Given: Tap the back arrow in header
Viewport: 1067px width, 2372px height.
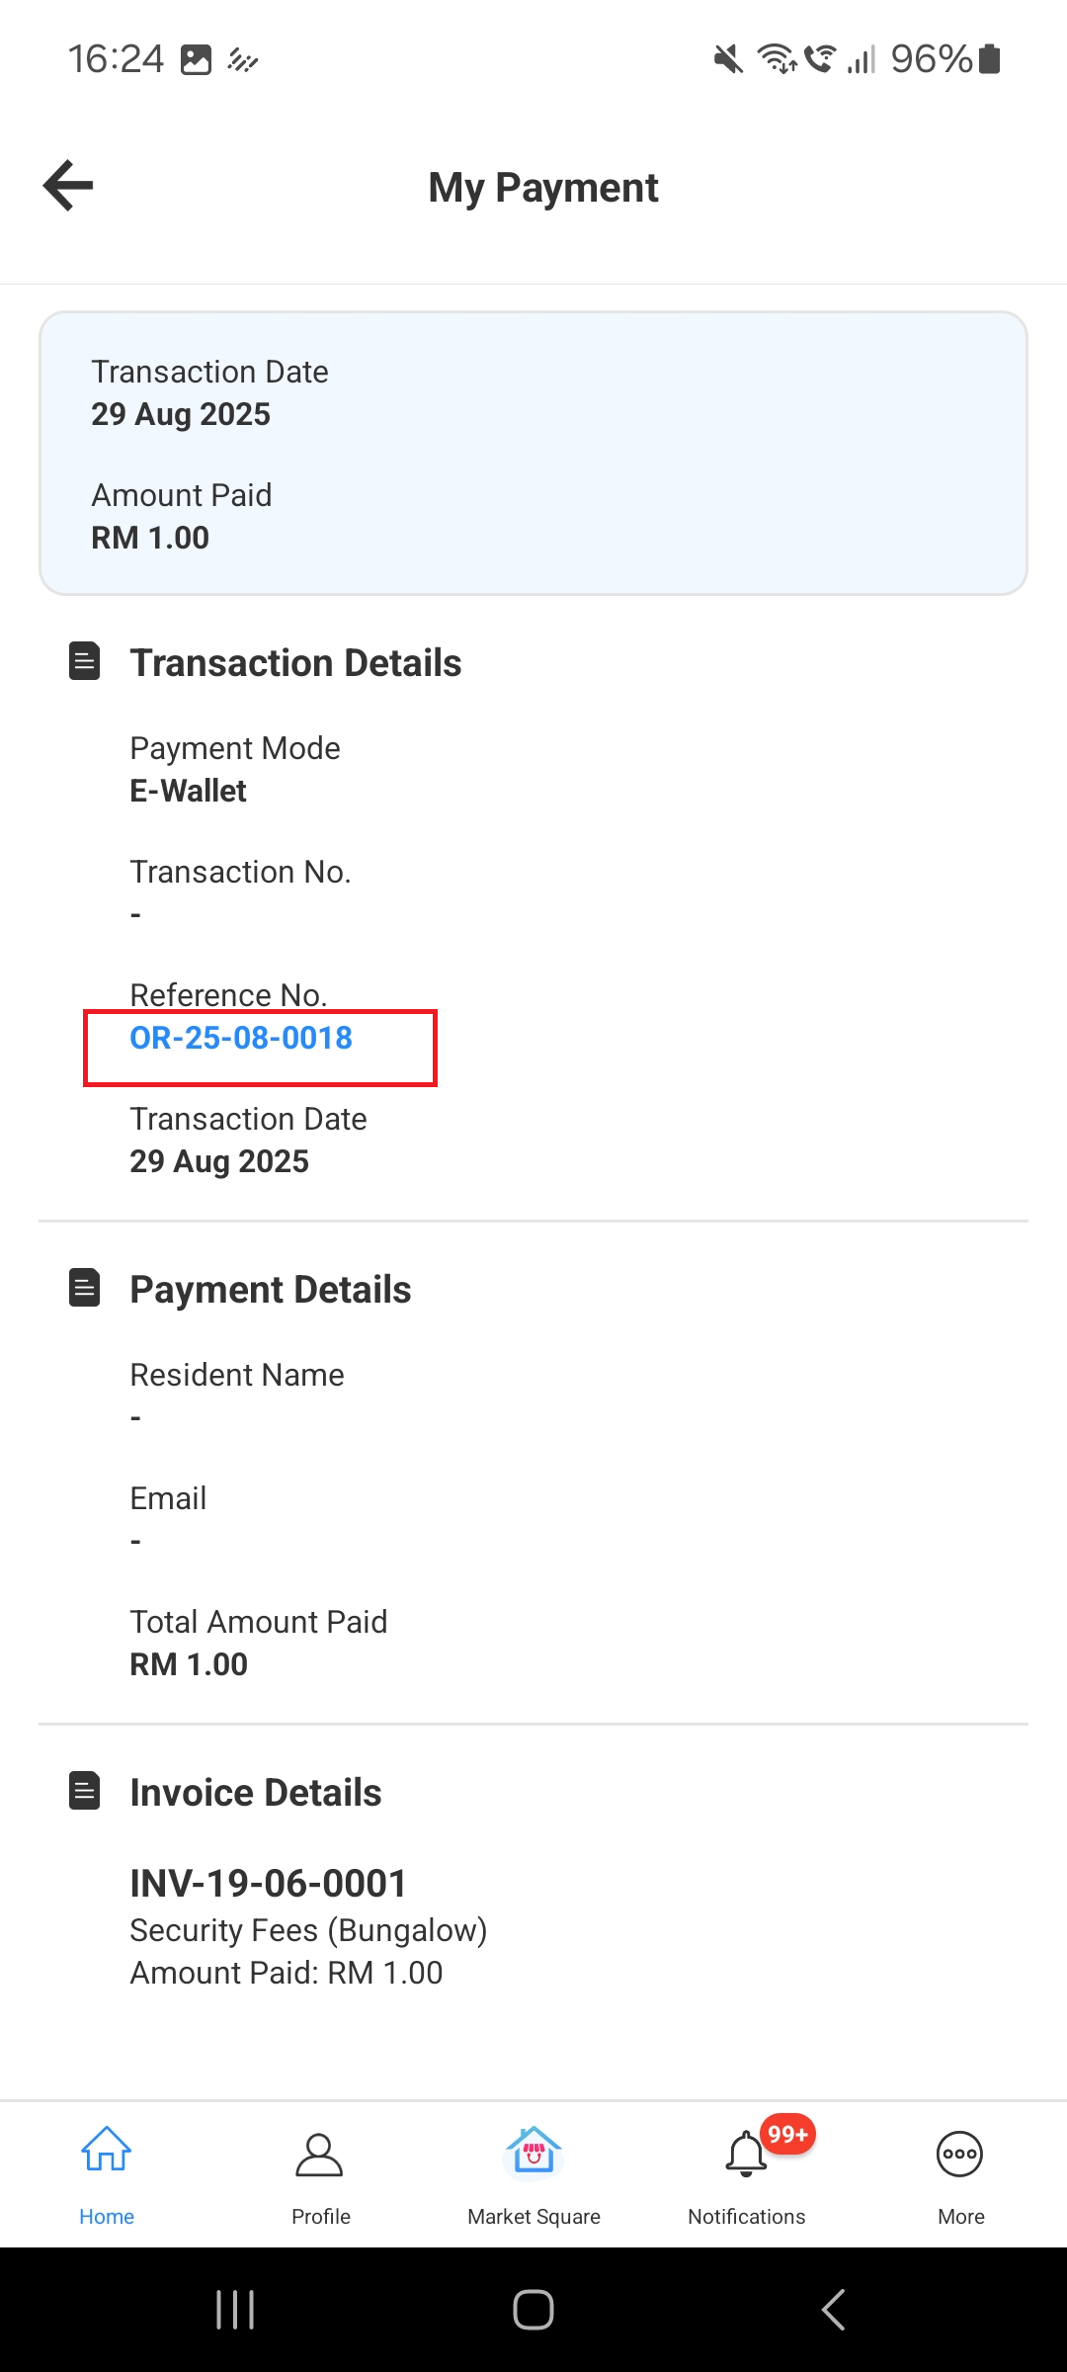Looking at the screenshot, I should pos(68,186).
